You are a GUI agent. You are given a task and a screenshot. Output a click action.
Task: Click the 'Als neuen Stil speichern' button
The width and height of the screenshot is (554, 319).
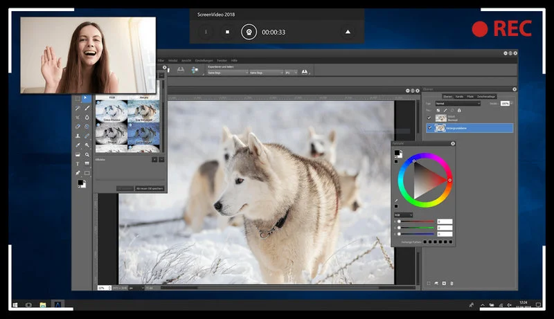click(150, 188)
